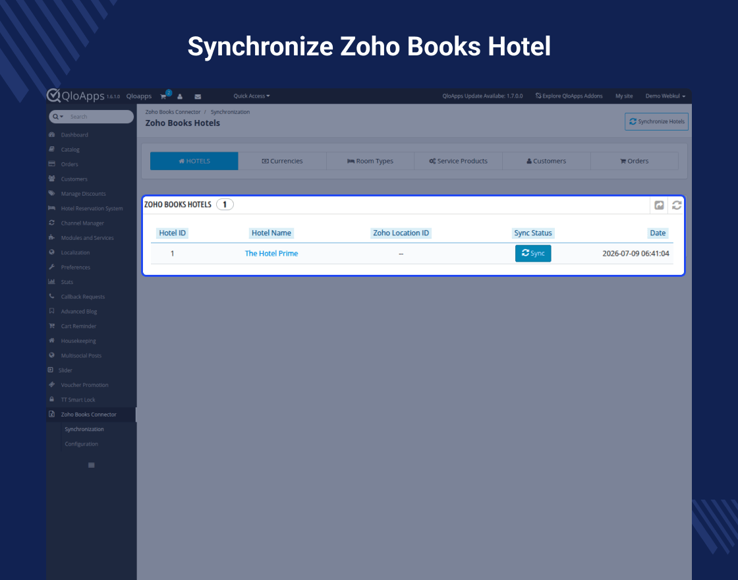The width and height of the screenshot is (738, 580).
Task: Click the TT Smart Lock padlock icon
Action: pyautogui.click(x=52, y=399)
